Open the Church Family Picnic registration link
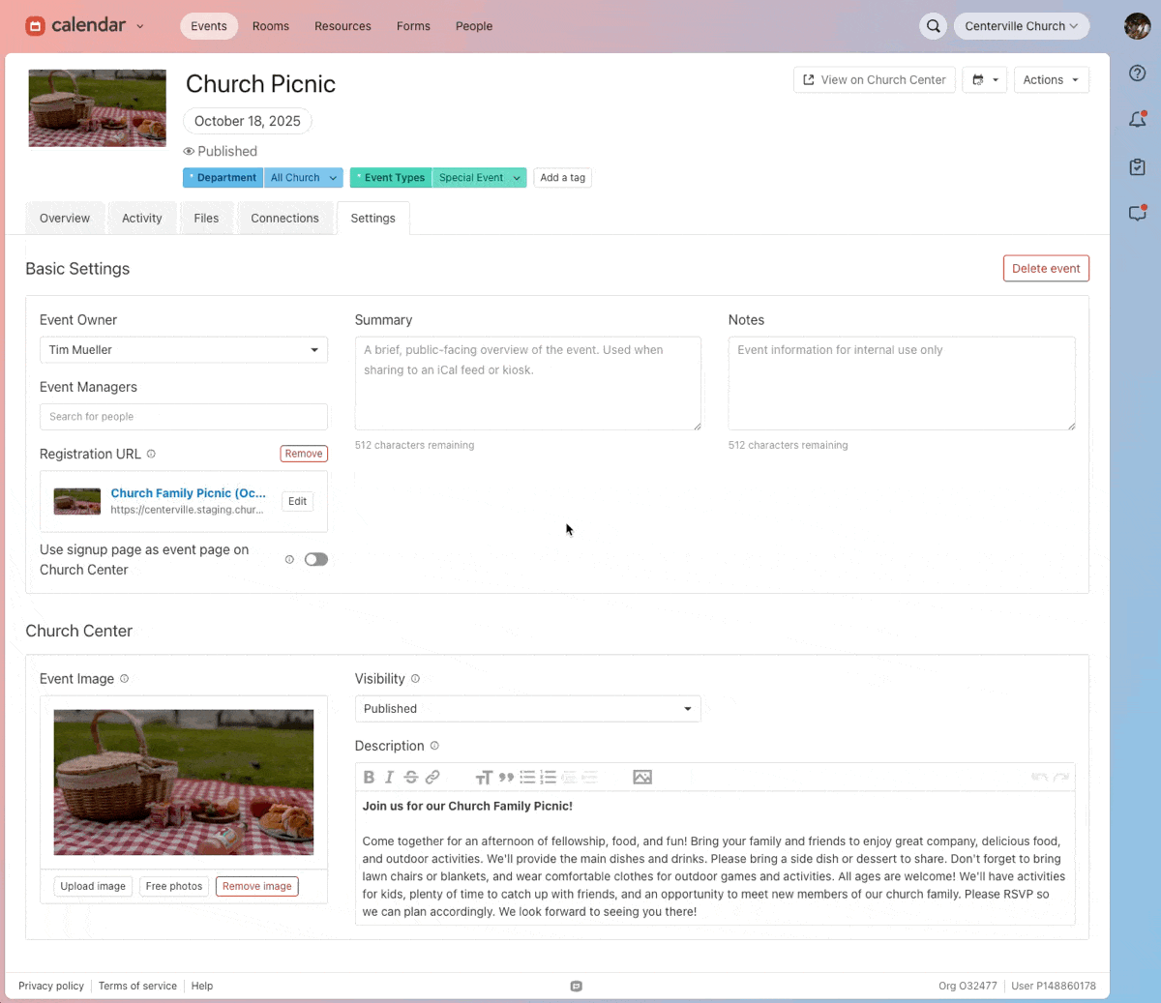 click(x=188, y=493)
